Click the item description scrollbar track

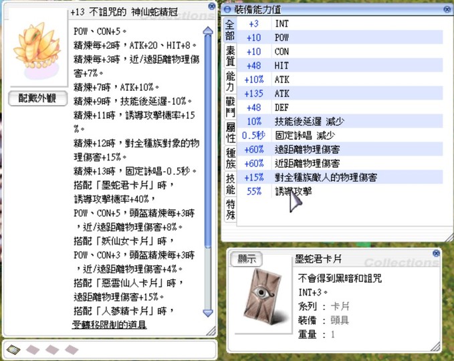point(207,201)
